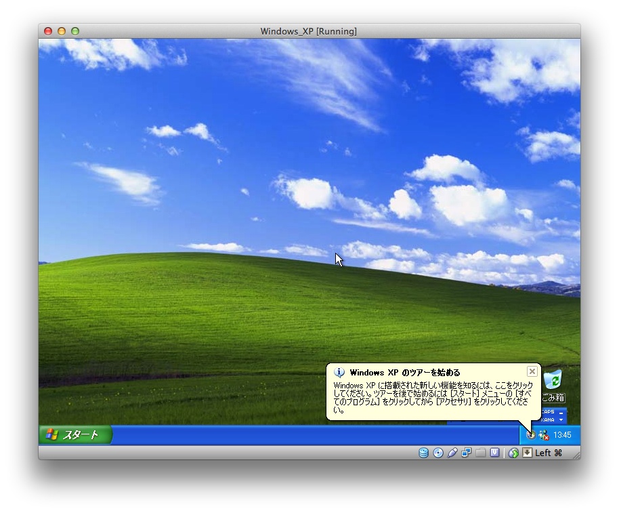Click the USB devices icon in status bar

point(452,453)
